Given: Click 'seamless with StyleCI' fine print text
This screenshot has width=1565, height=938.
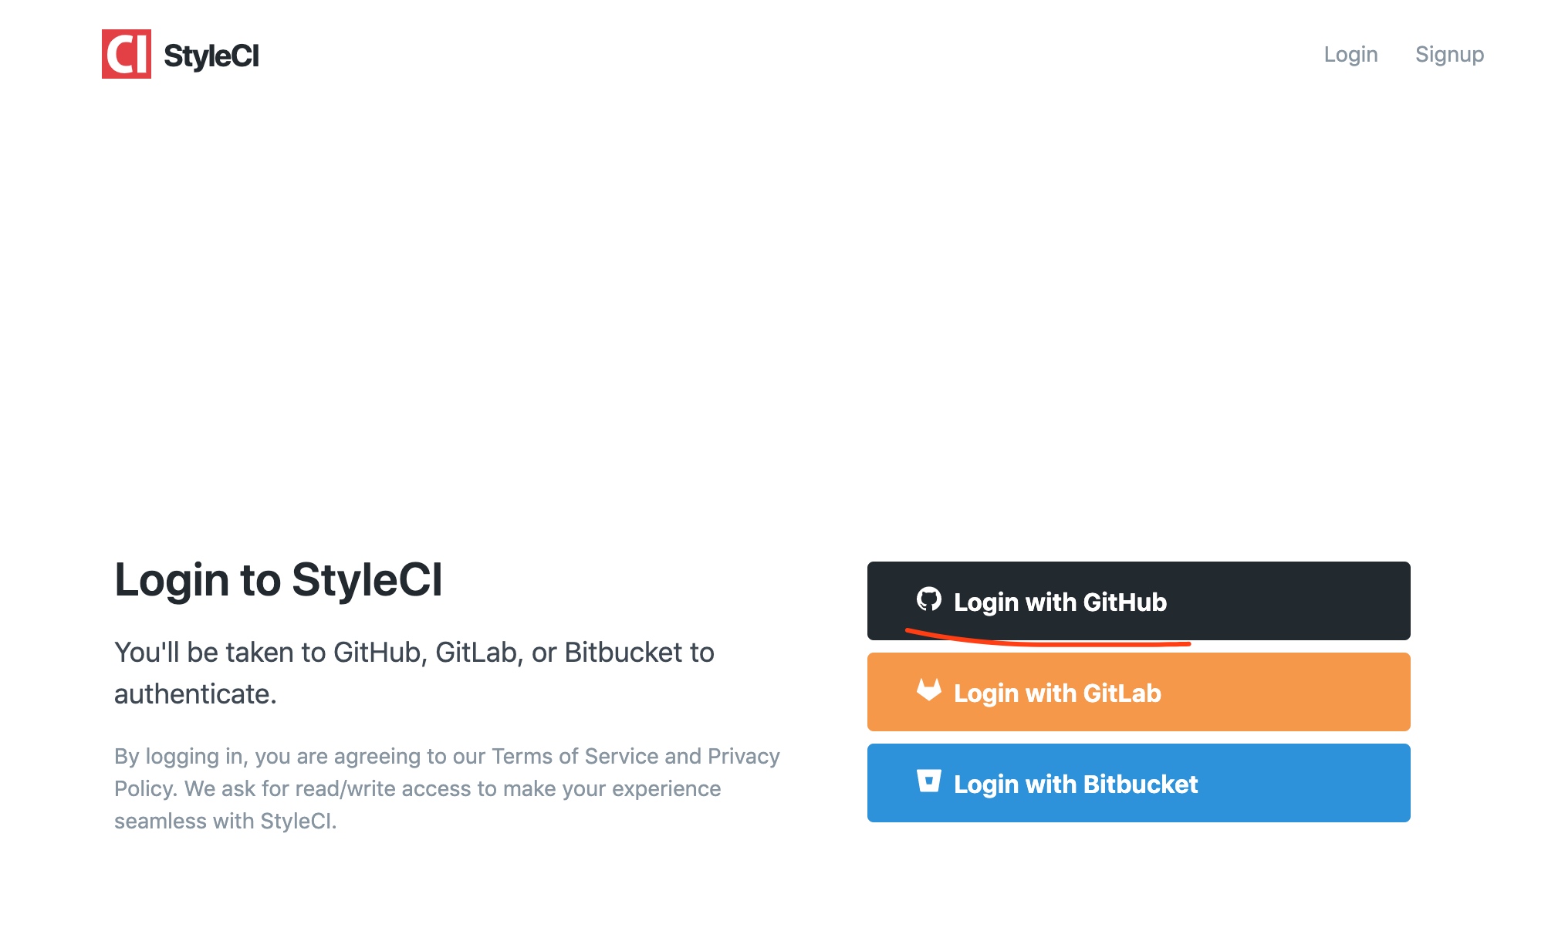Looking at the screenshot, I should pos(225,821).
